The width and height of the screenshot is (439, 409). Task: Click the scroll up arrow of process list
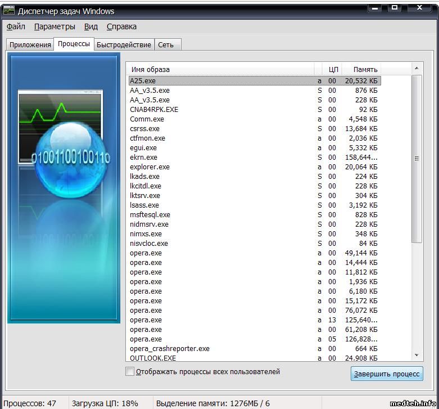coord(417,69)
